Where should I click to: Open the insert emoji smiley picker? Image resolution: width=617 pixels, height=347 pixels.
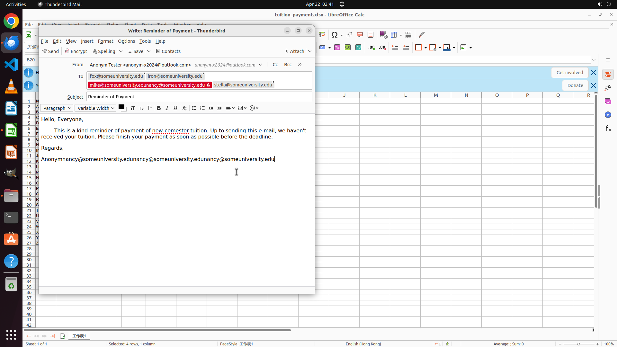[254, 108]
